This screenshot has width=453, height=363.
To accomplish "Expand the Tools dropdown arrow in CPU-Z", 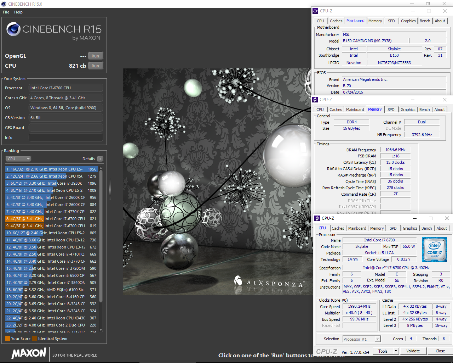I will 396,351.
